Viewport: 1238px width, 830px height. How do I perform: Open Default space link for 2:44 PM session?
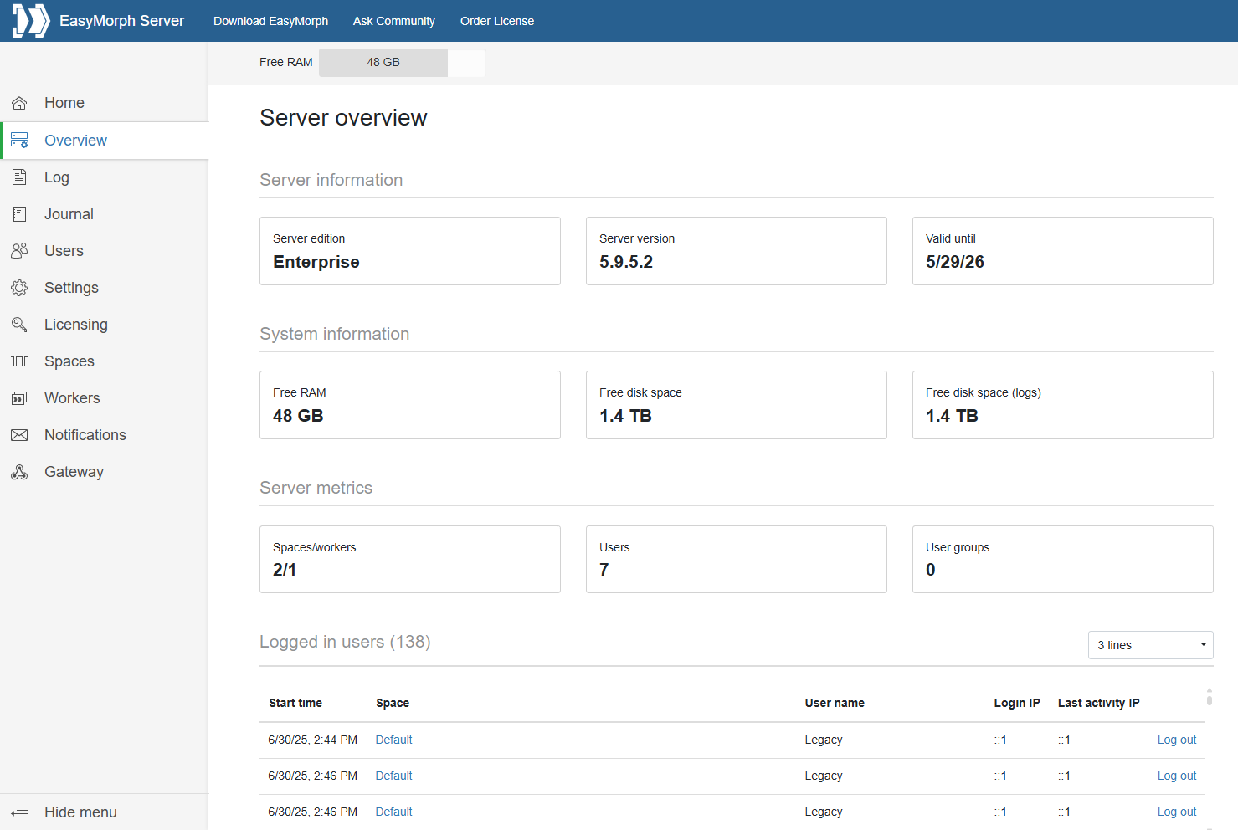pyautogui.click(x=393, y=740)
